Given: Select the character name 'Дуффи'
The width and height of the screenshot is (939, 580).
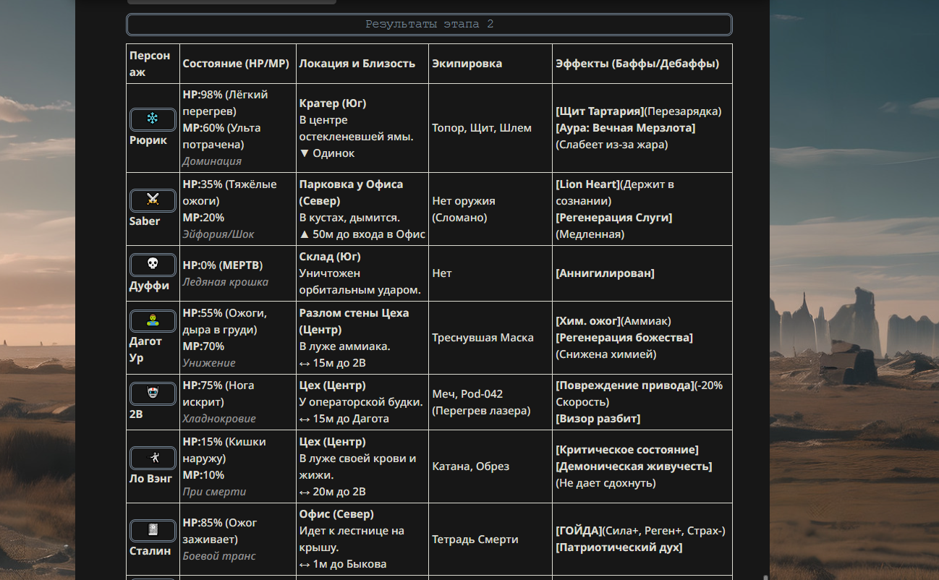Looking at the screenshot, I should point(149,286).
